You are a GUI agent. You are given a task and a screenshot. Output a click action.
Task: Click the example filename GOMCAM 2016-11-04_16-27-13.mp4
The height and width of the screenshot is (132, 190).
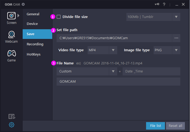click(113, 63)
